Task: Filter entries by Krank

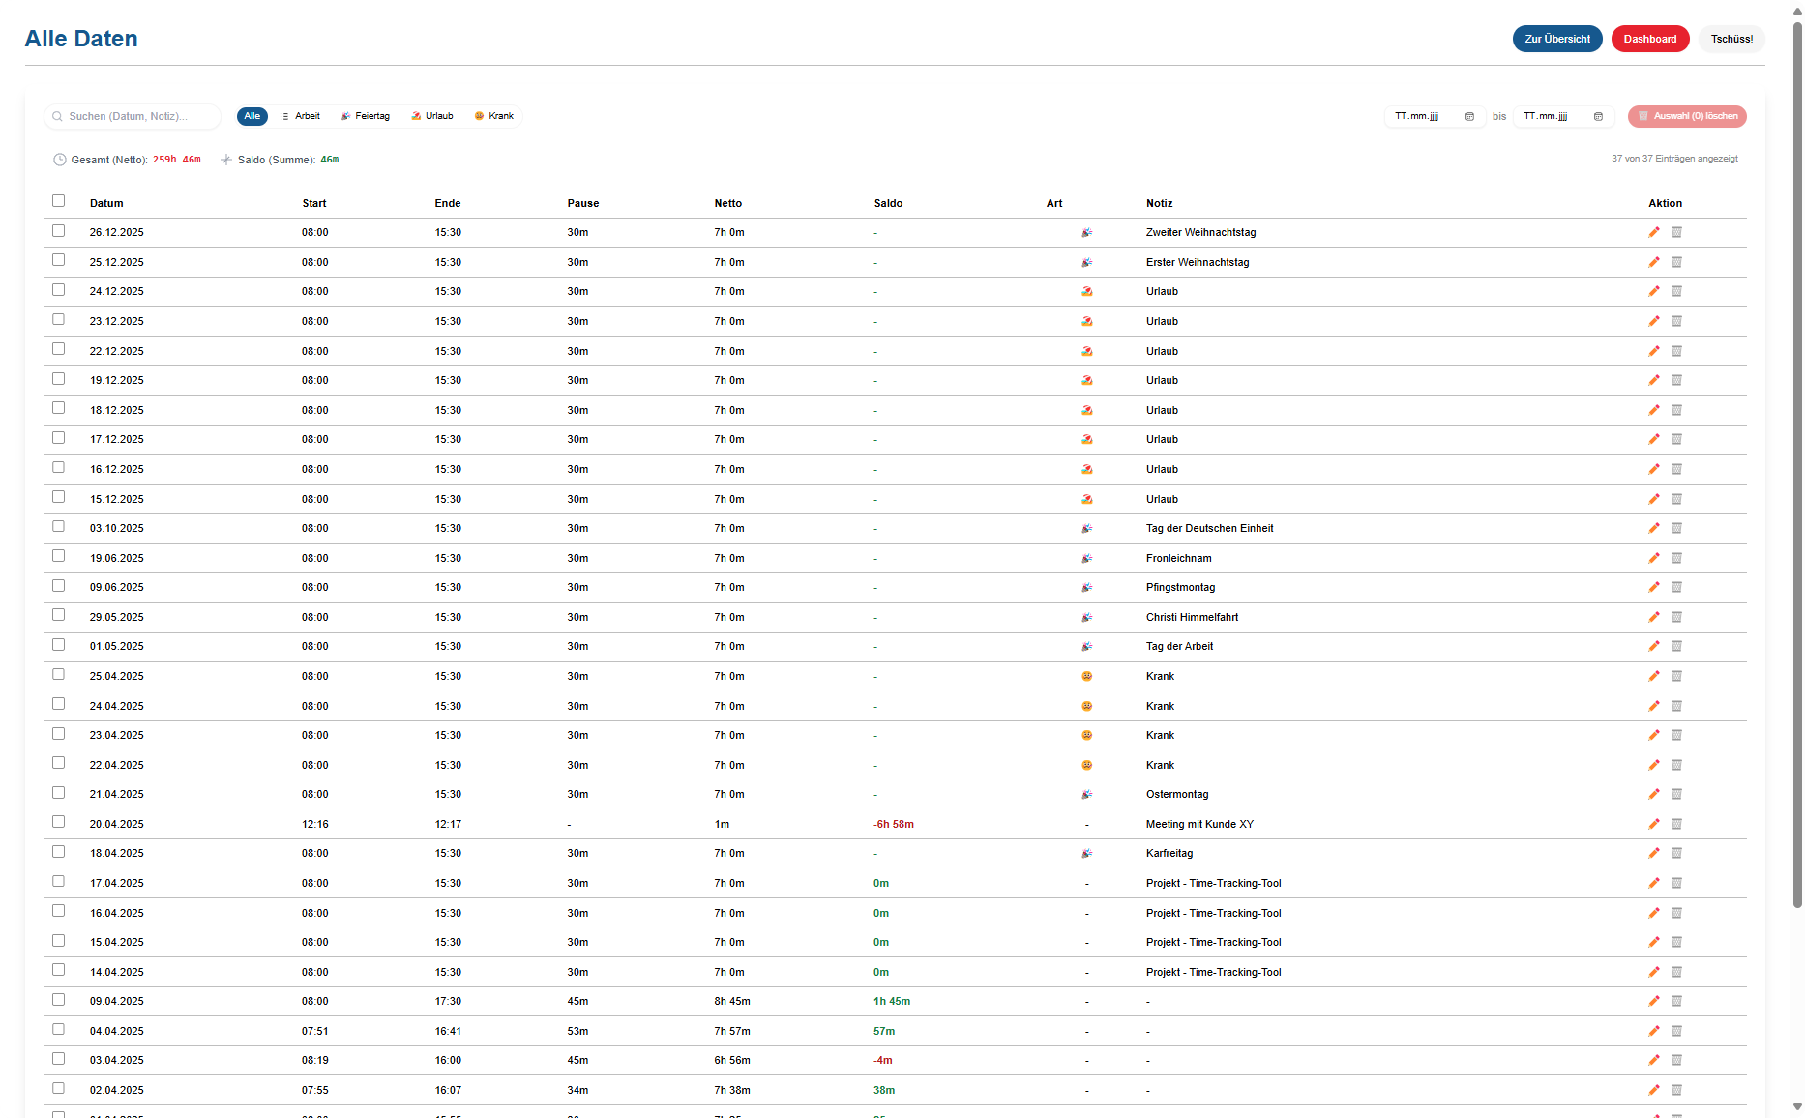Action: [494, 116]
